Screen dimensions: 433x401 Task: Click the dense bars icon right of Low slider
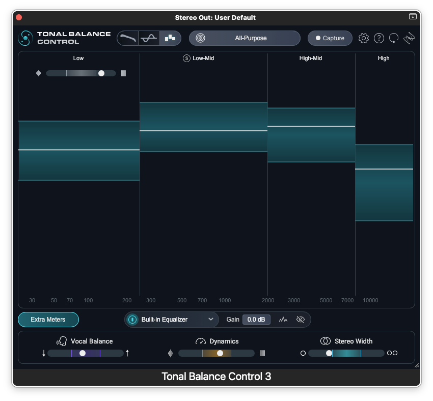(123, 73)
